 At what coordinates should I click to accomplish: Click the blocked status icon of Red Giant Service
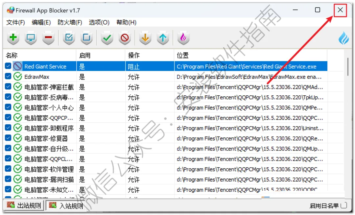(x=17, y=66)
